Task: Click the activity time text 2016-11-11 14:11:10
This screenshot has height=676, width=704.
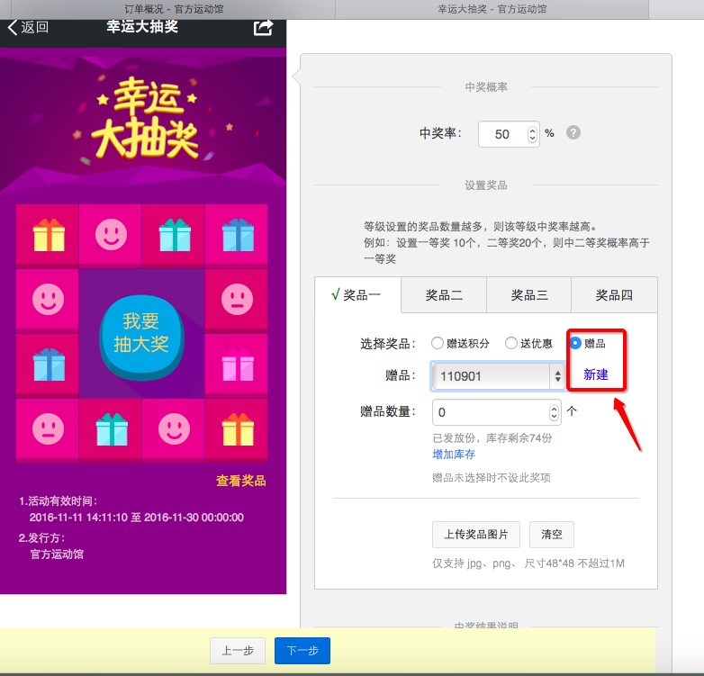Action: point(78,517)
